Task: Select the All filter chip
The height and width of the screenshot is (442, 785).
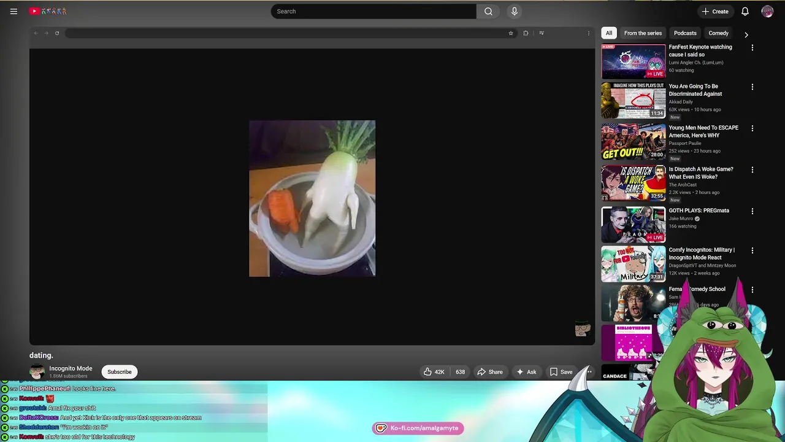Action: pyautogui.click(x=609, y=33)
